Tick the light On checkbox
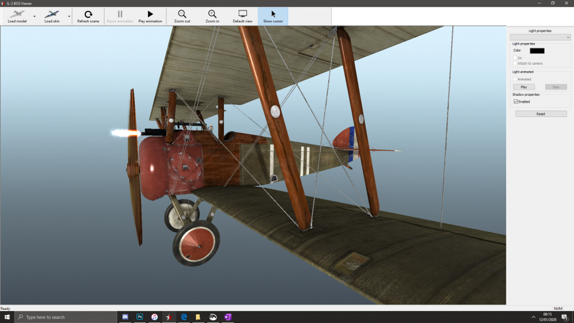Image resolution: width=574 pixels, height=323 pixels. tap(515, 58)
